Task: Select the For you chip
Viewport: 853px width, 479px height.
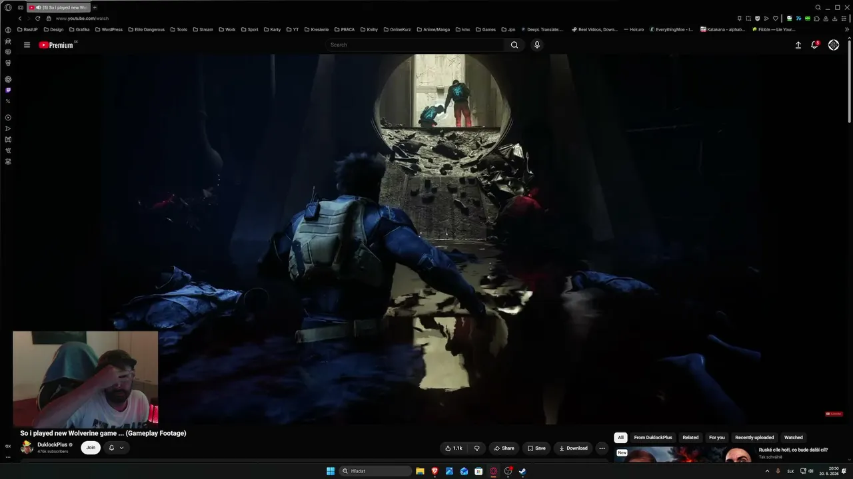Action: [x=717, y=438]
